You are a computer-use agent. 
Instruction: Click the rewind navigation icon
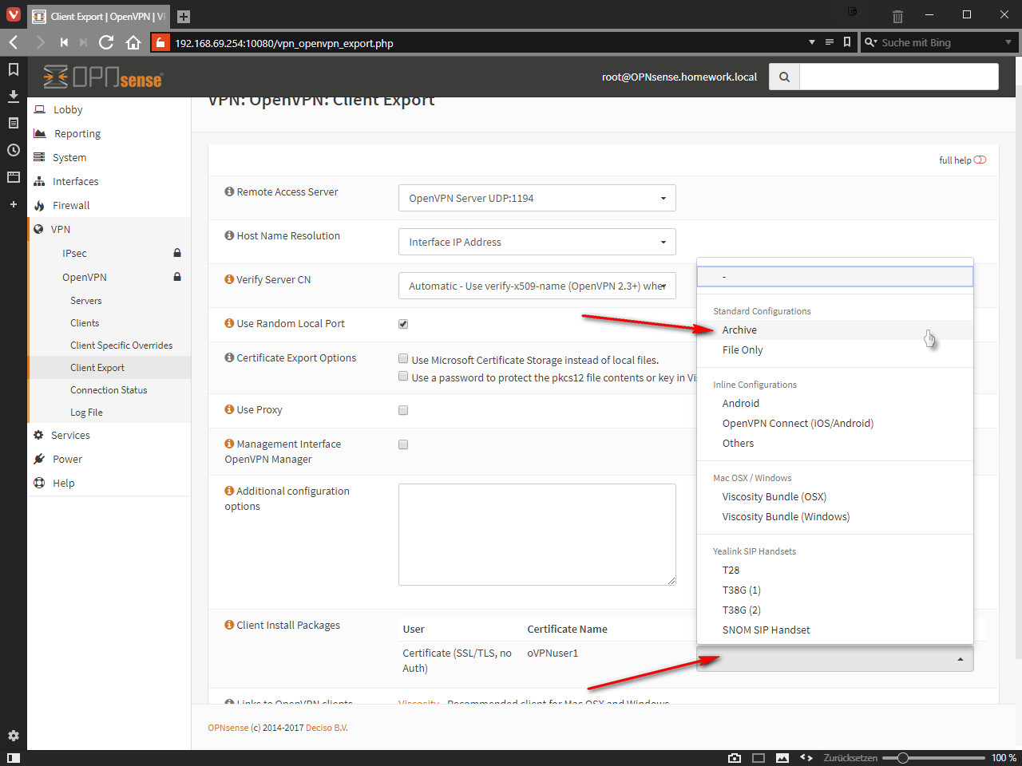click(64, 42)
